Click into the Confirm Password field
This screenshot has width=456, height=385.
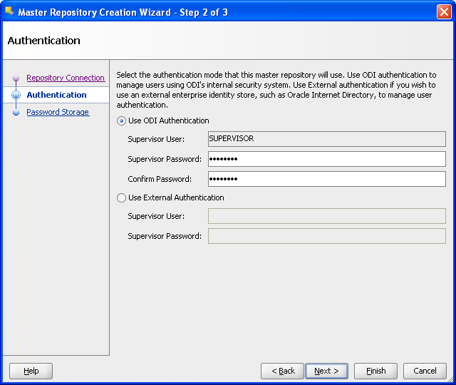(327, 179)
